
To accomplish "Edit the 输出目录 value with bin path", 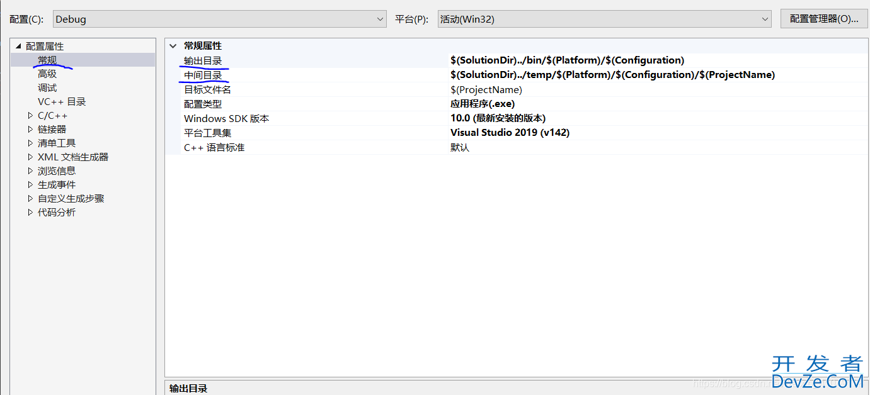I will [x=567, y=60].
